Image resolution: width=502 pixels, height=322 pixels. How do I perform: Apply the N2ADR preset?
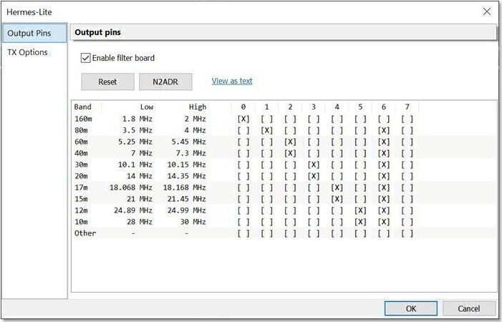165,82
